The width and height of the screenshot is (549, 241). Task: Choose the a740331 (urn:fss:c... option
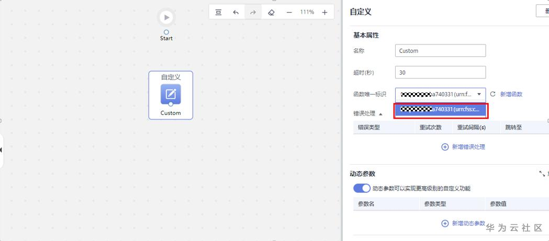click(x=441, y=109)
